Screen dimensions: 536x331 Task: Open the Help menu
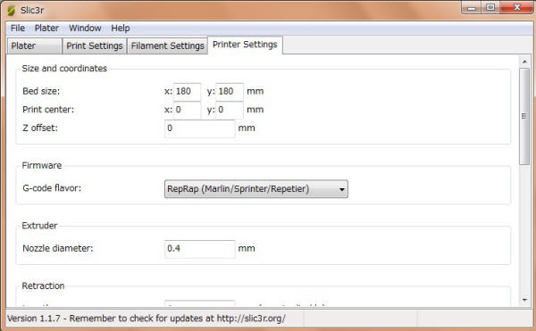121,28
